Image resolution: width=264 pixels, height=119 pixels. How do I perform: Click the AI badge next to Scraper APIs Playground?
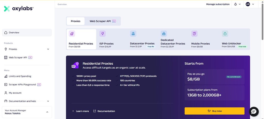[39, 85]
